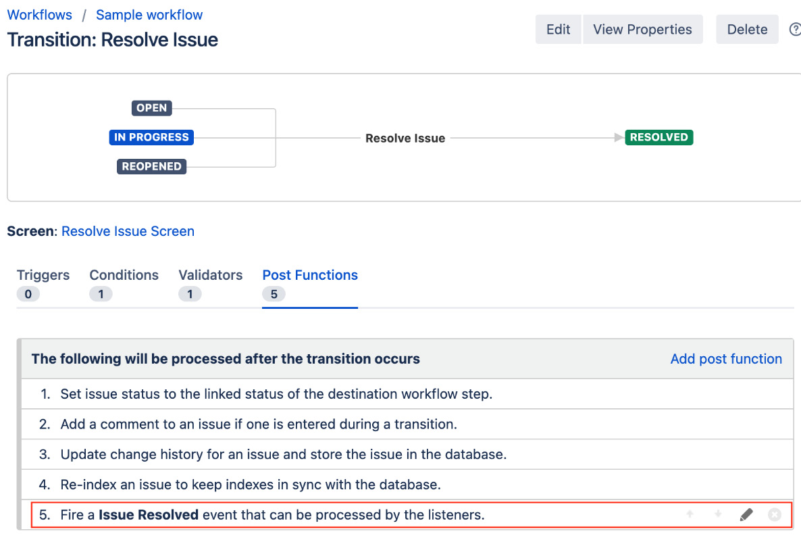Click the Edit button for this transition

[558, 29]
